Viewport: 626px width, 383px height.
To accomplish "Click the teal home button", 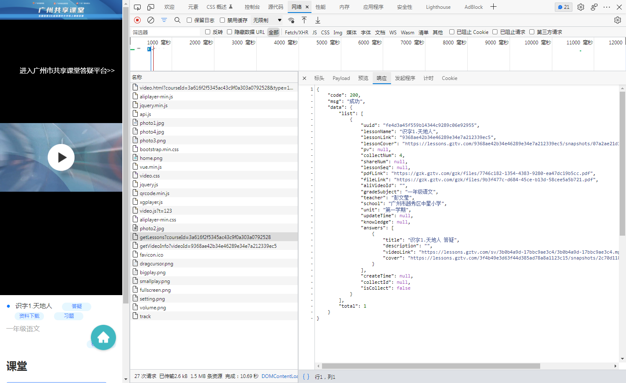I will coord(103,337).
